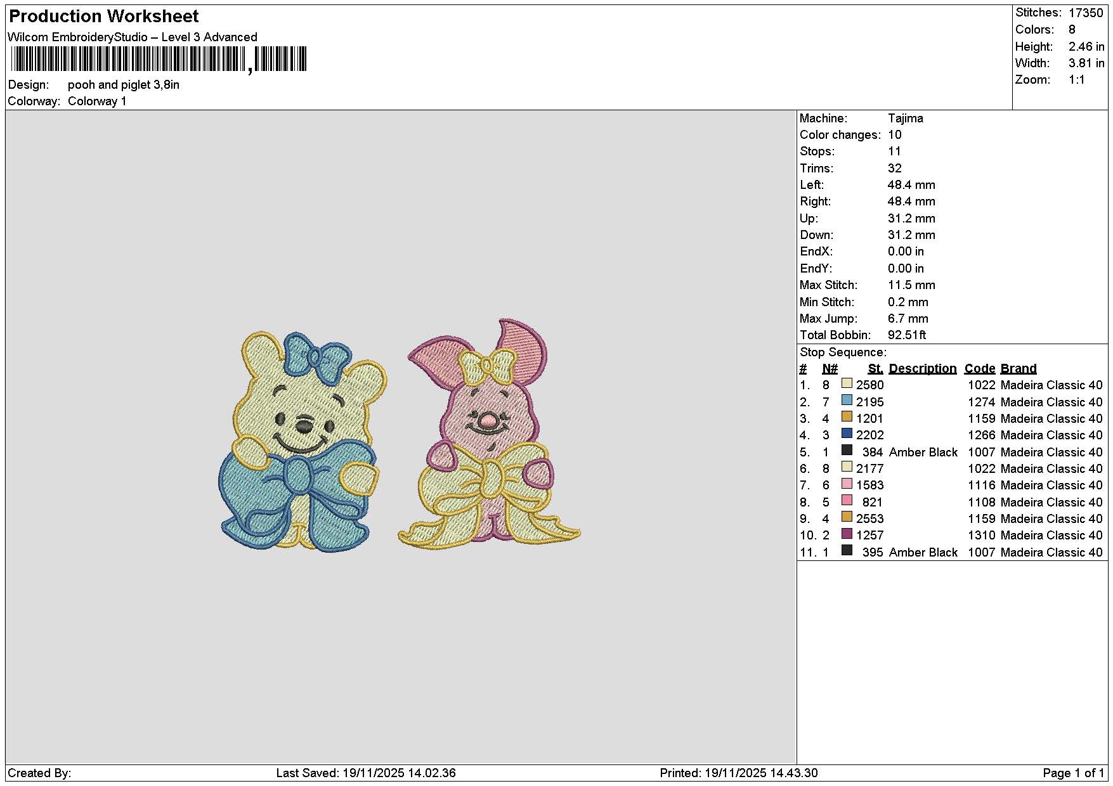Click the magenta swatch beside 1257
Viewport: 1113px width, 786px height.
pos(847,534)
